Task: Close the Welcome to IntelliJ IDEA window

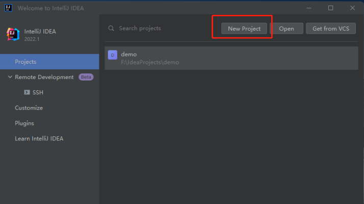Action: pyautogui.click(x=352, y=8)
